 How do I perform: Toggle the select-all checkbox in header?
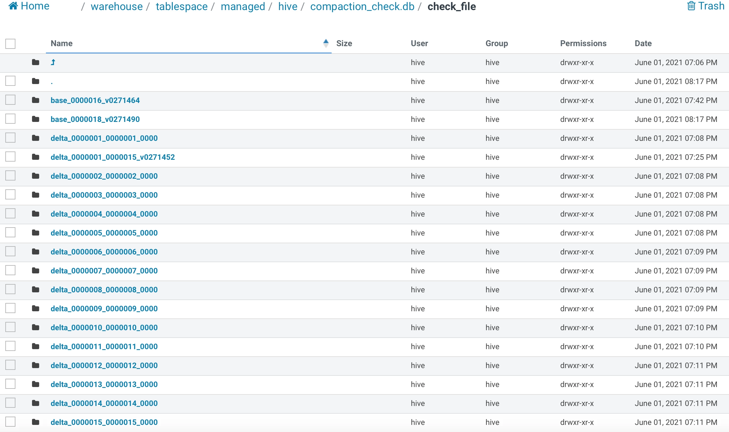click(10, 43)
